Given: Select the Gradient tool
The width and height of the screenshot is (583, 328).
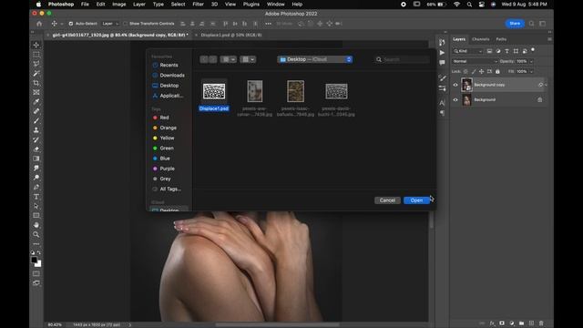Looking at the screenshot, I should pos(36,159).
